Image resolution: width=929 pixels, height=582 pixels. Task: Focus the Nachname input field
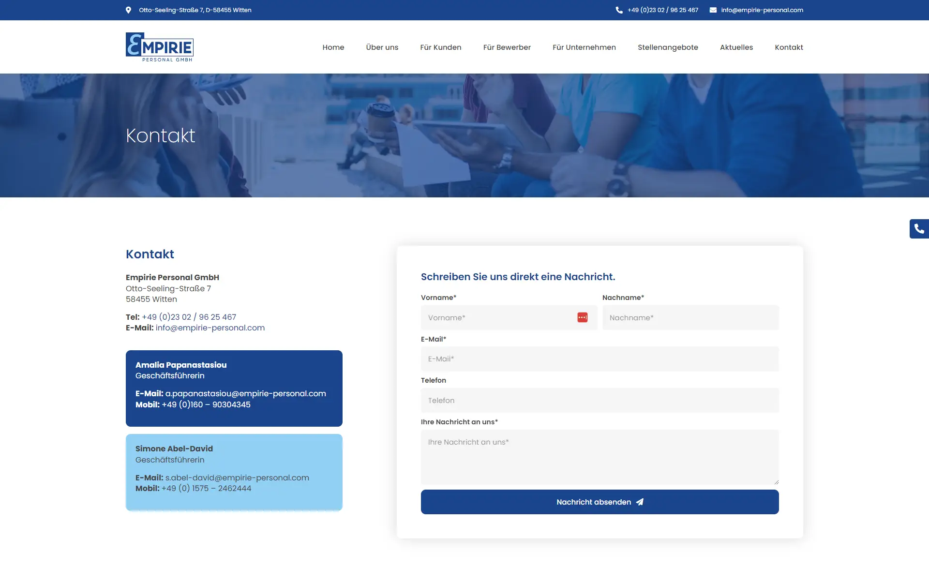690,318
